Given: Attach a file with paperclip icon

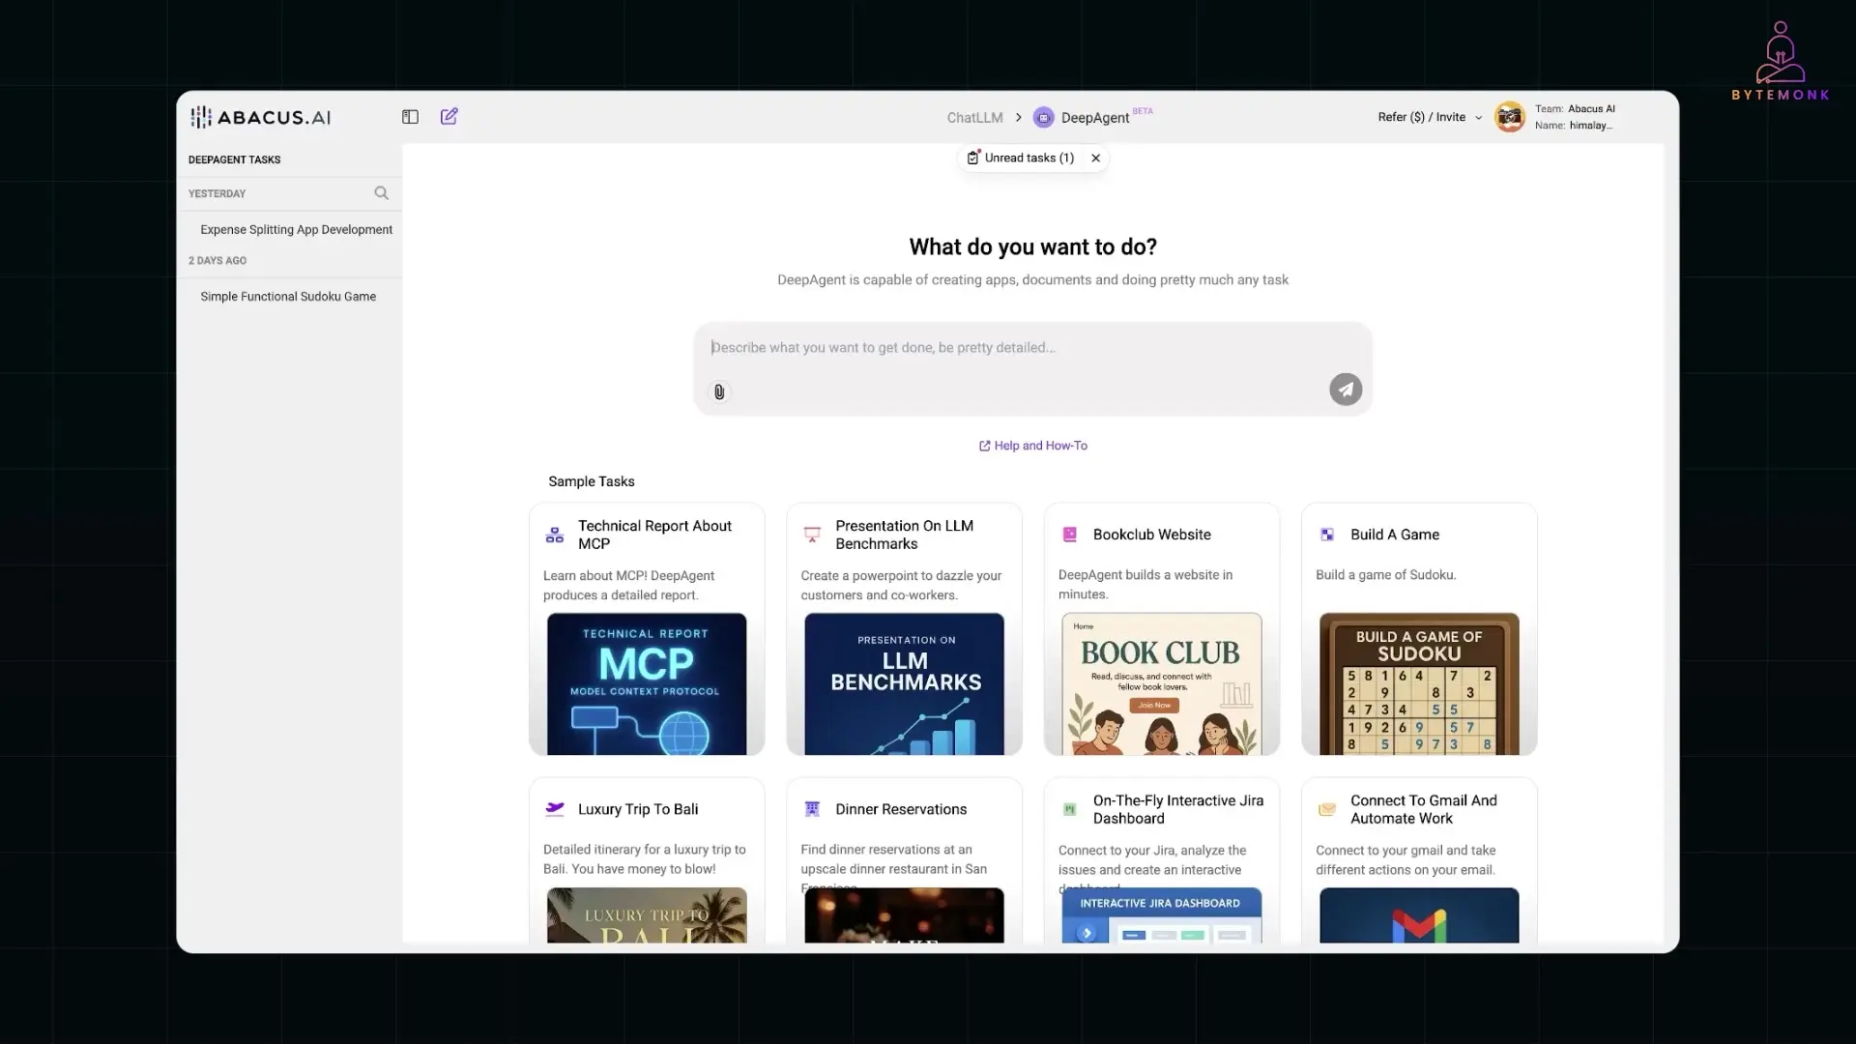Looking at the screenshot, I should coord(719,391).
